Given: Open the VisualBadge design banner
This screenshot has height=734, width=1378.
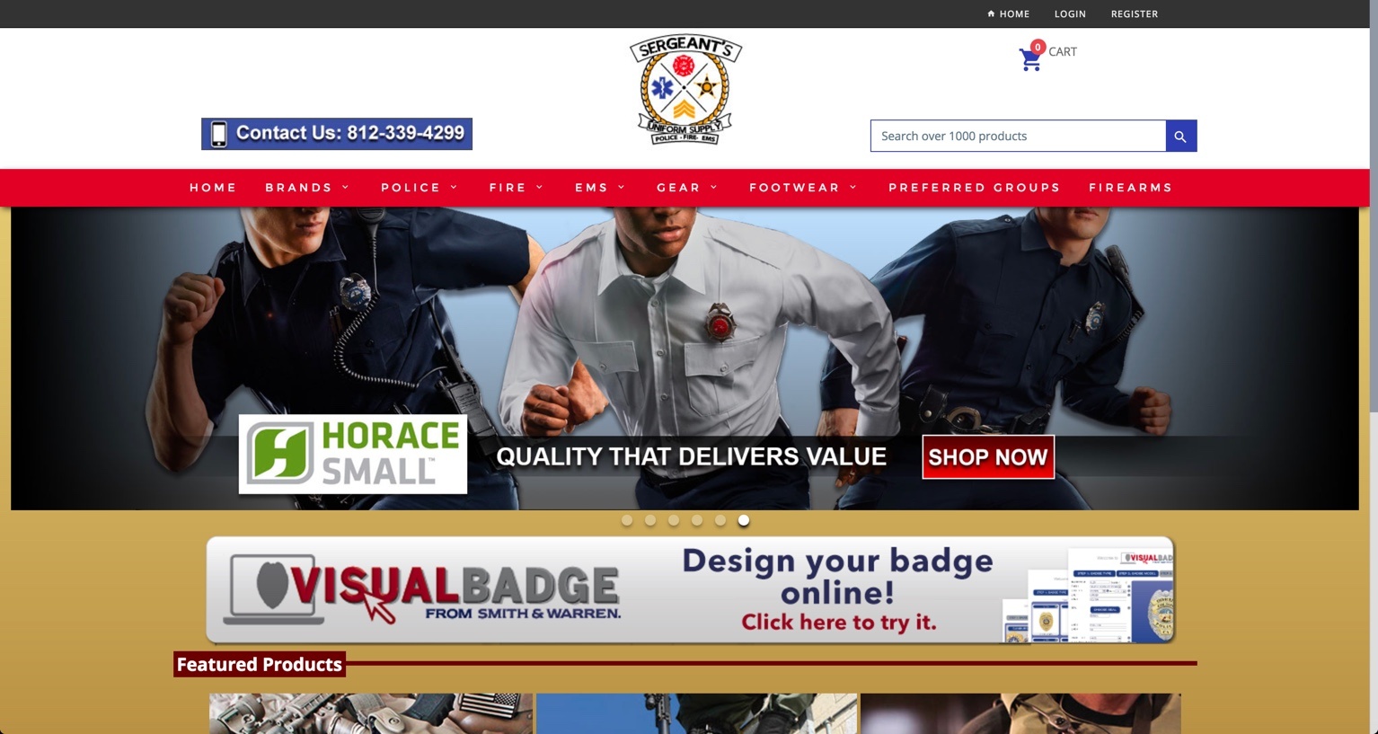Looking at the screenshot, I should (690, 590).
